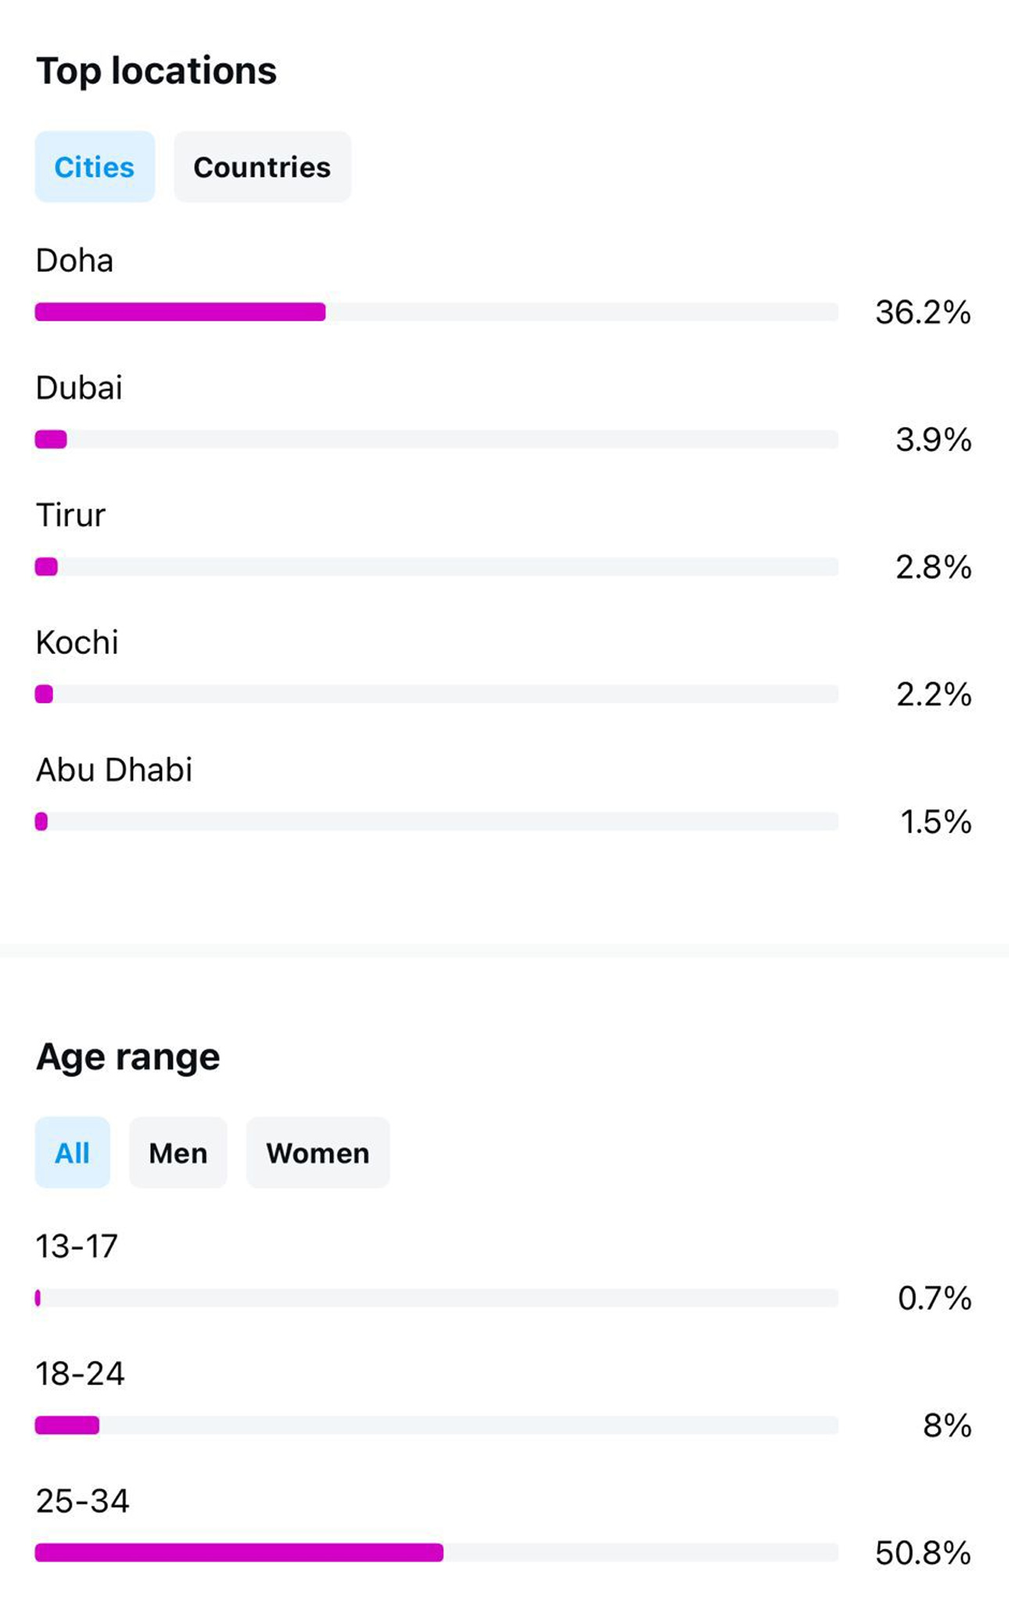Click the Abu Dhabi city label
The height and width of the screenshot is (1604, 1009).
(114, 770)
